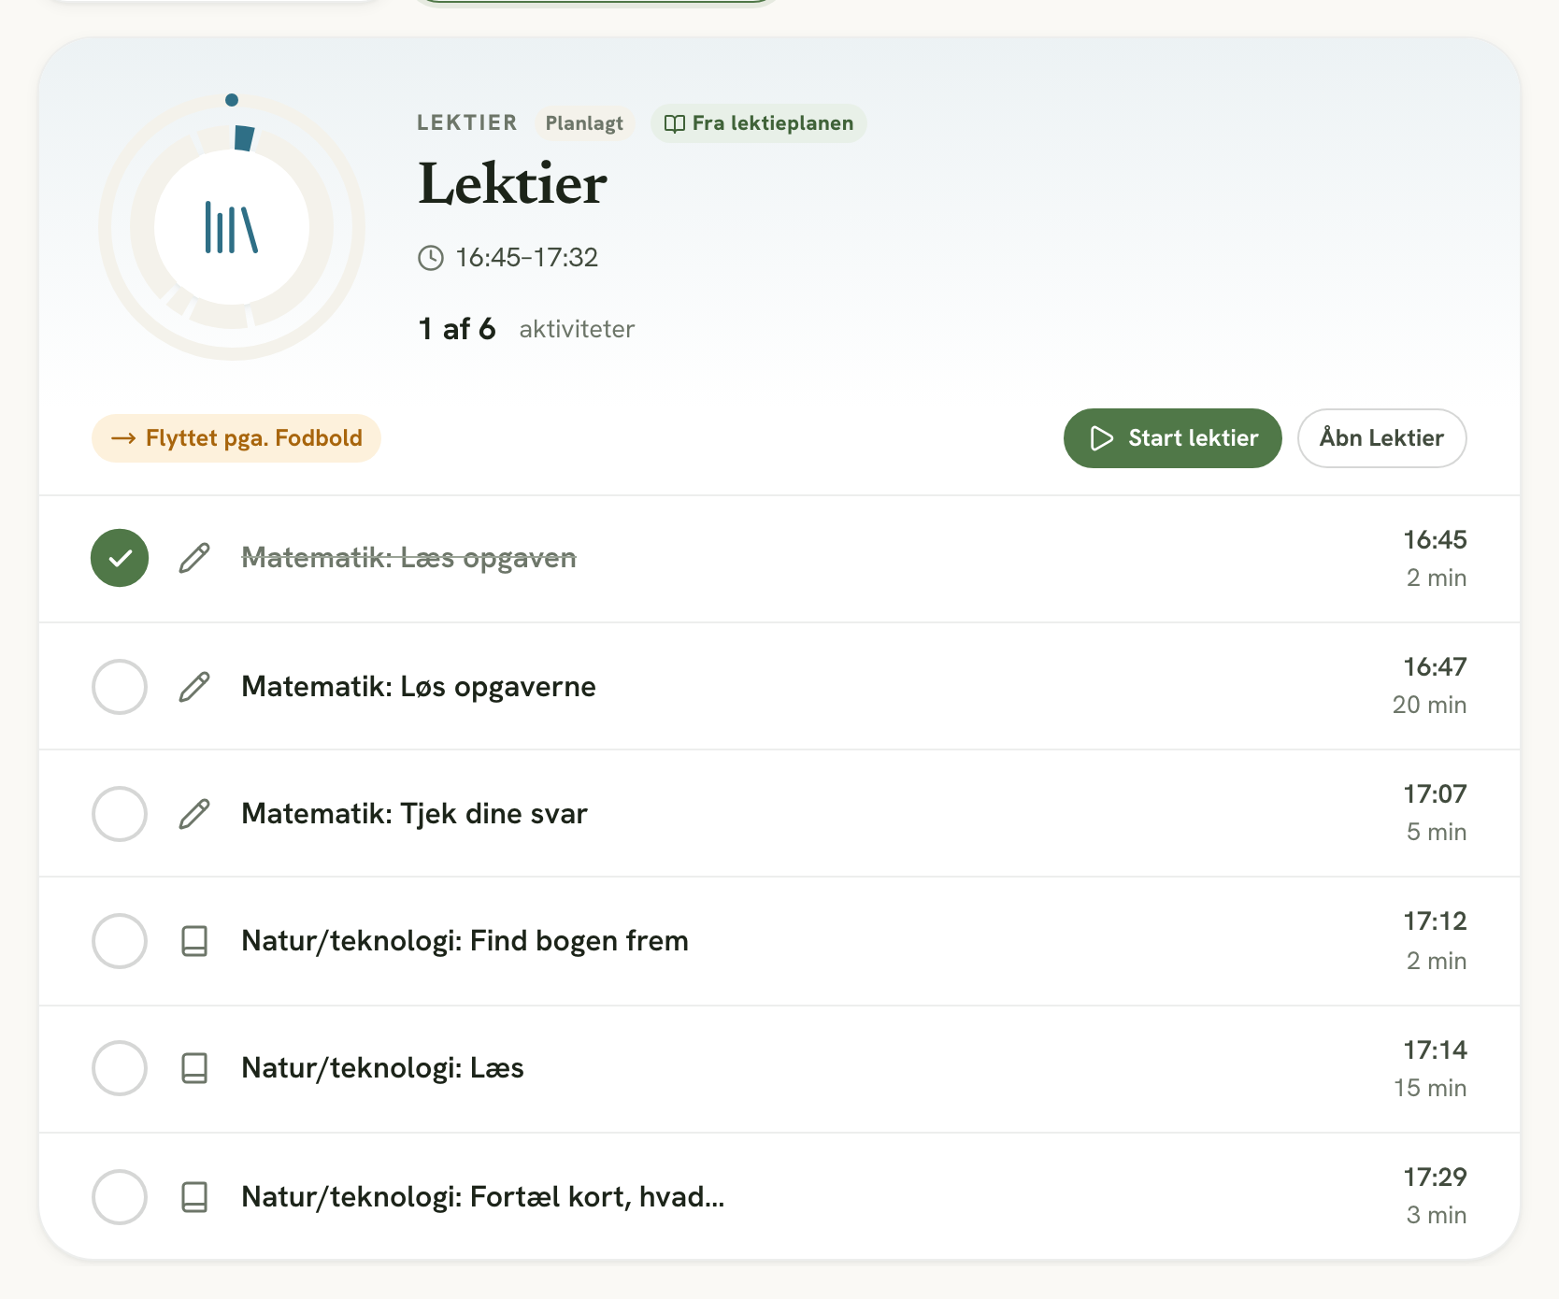
Task: Click the blue progress segment on the dial
Action: [x=244, y=138]
